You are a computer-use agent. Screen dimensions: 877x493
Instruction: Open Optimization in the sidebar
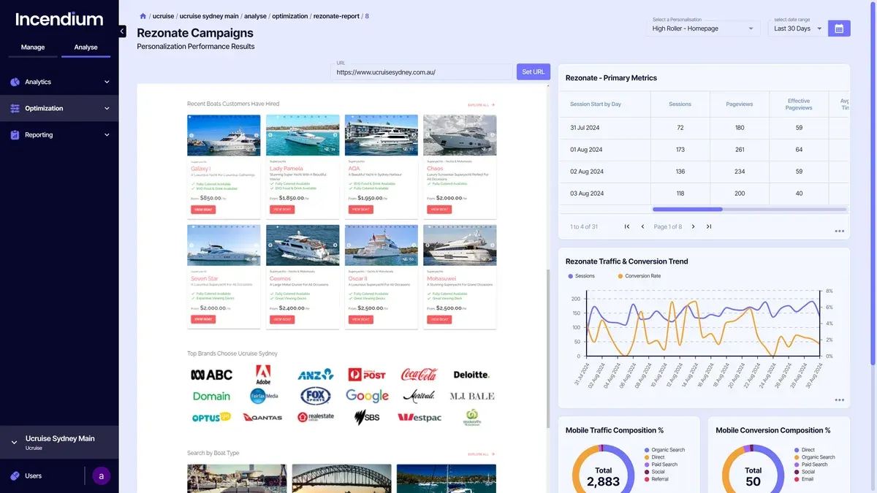point(59,108)
